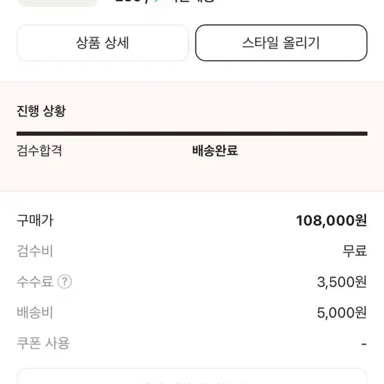384x384 pixels.
Task: Click the 구매가 label
Action: click(35, 220)
